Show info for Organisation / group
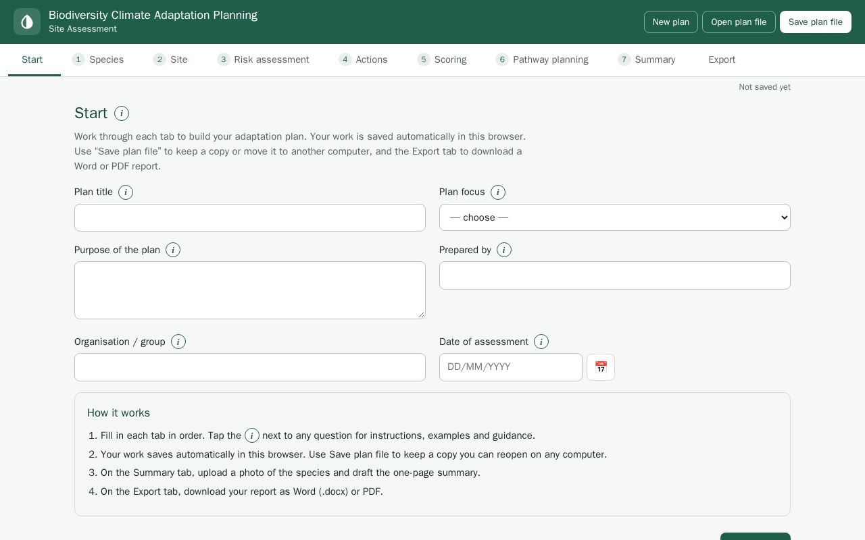This screenshot has width=865, height=540. 178,342
